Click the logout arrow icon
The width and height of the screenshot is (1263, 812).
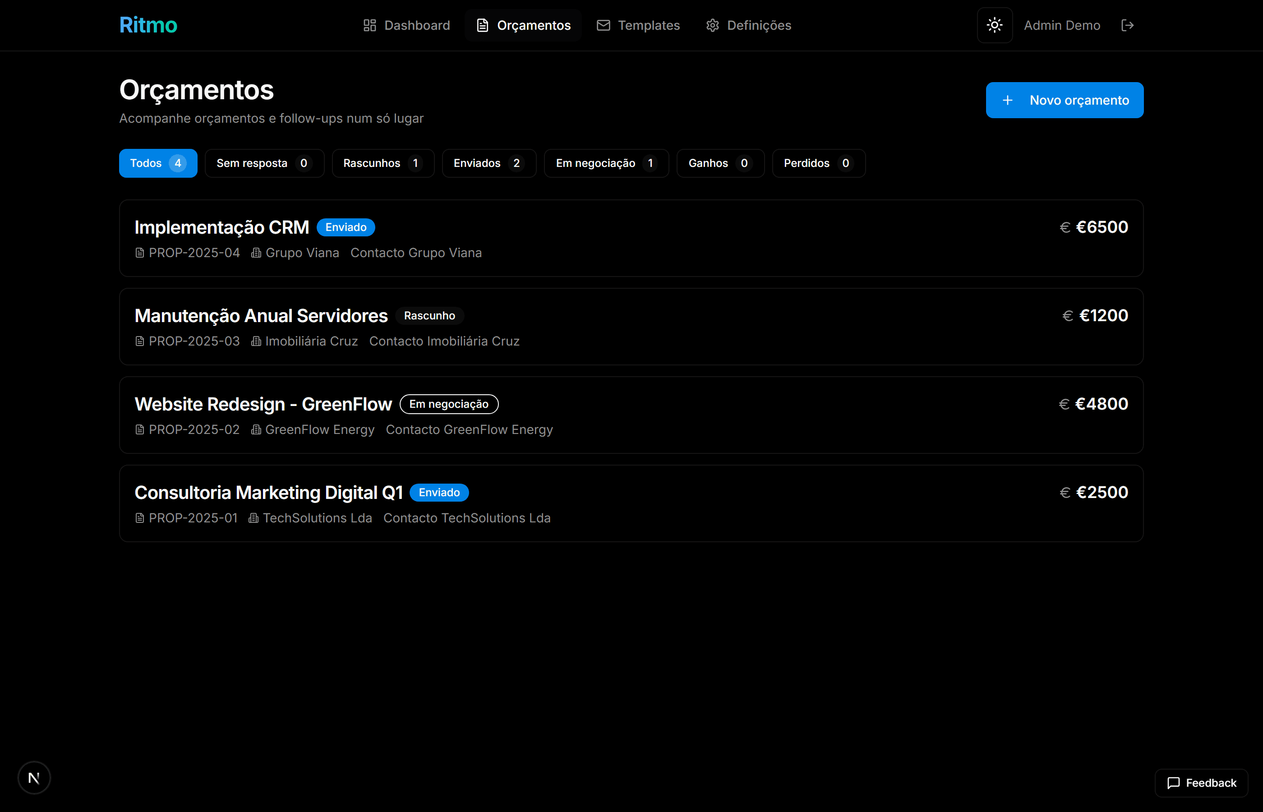(1127, 25)
